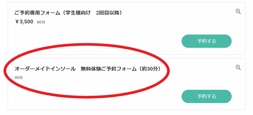Click the ご予約専用フォーム title text
The image size is (253, 115).
(x=37, y=13)
